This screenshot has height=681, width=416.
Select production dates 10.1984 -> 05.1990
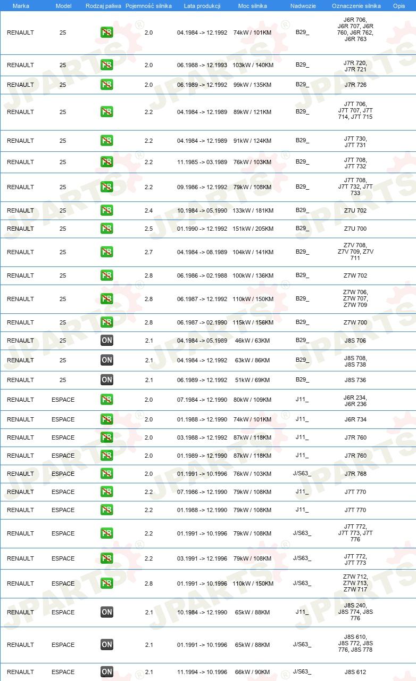pos(202,210)
